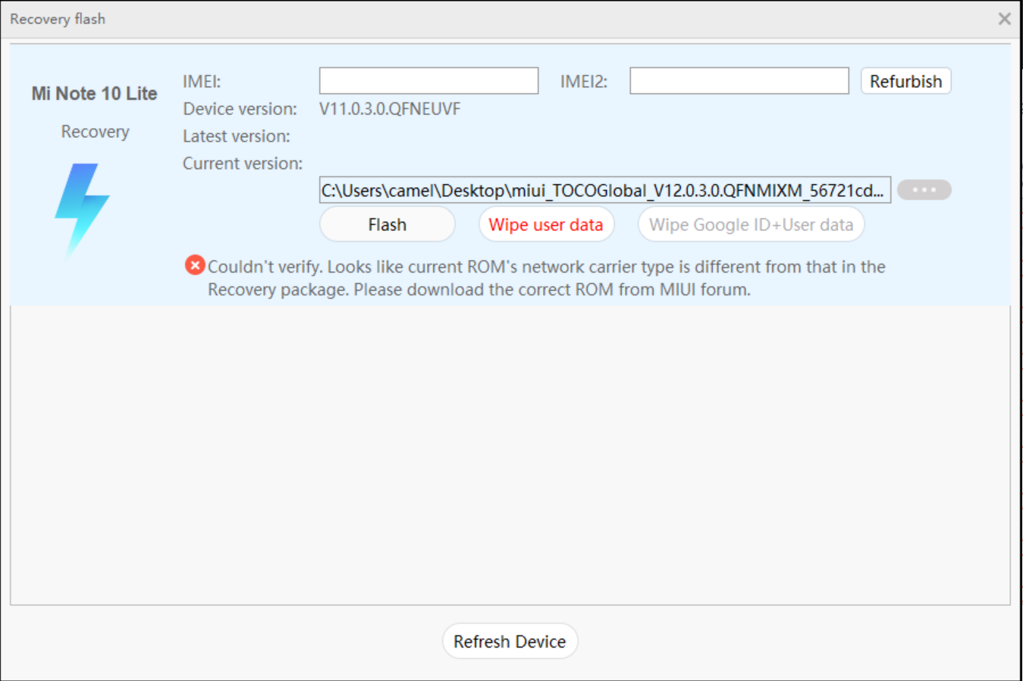The image size is (1023, 681).
Task: Click the Recovery mode label under device name
Action: [95, 132]
